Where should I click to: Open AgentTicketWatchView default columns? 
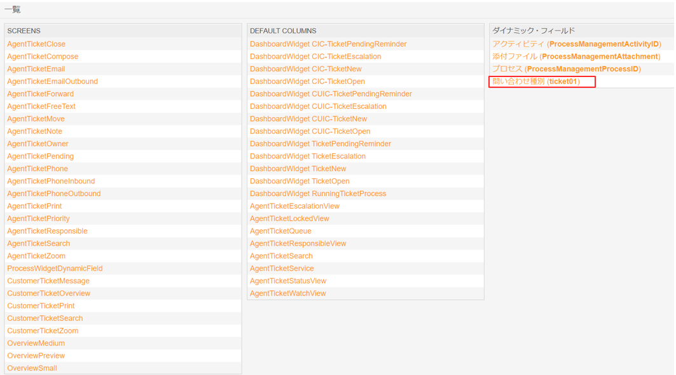[x=288, y=294]
